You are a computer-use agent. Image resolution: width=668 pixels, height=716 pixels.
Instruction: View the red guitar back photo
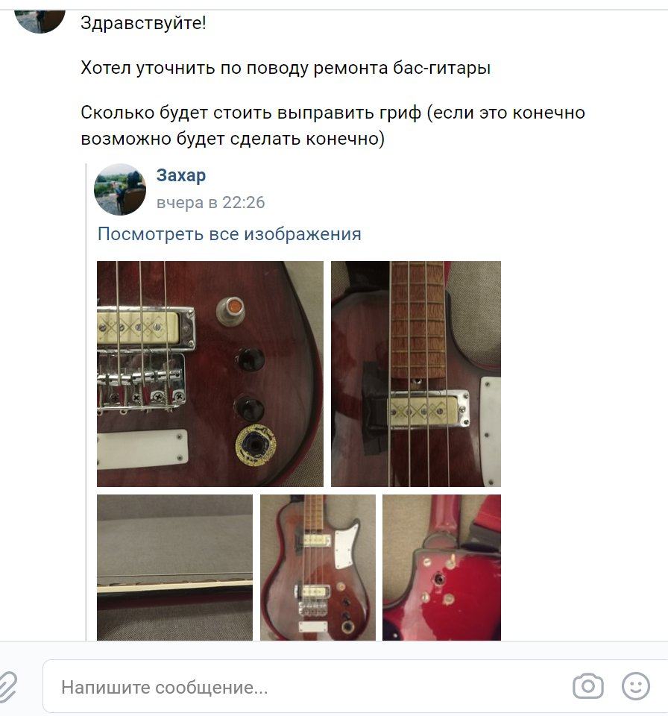coord(441,567)
